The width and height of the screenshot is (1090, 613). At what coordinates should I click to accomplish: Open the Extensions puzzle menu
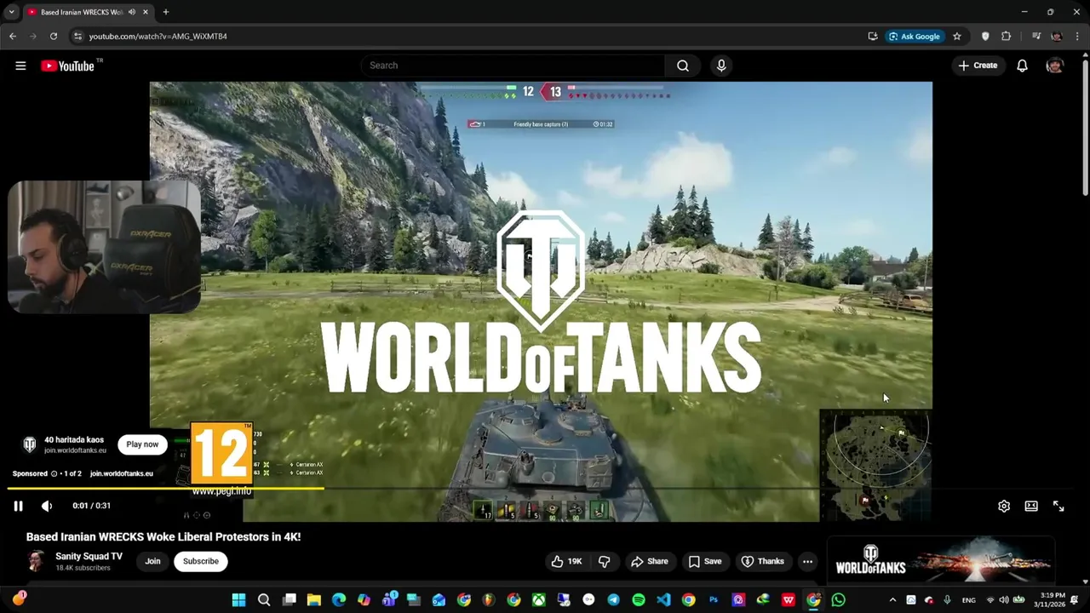coord(1007,37)
